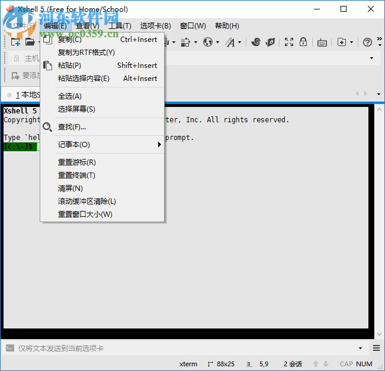Expand the globe encoding dropdown arrow
This screenshot has height=371, width=385.
click(x=217, y=43)
